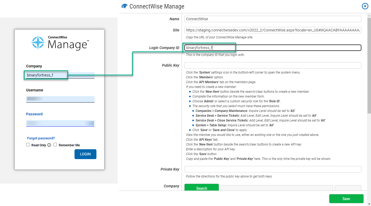This screenshot has width=371, height=206.
Task: Click the Company field on login form
Action: point(60,75)
